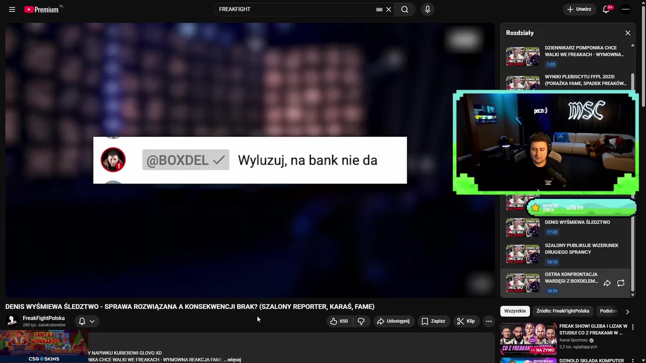
Task: Open FREAK SHOW! GLEBA I LIZAK title
Action: pos(594,330)
